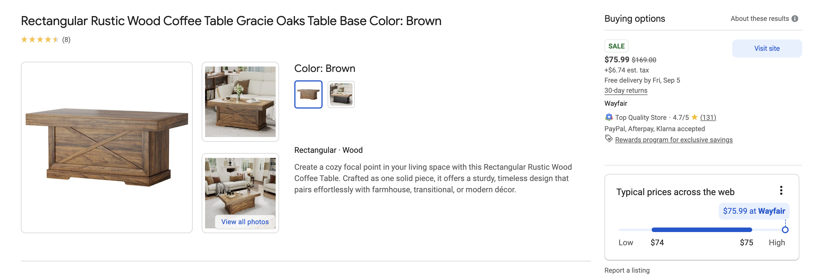Open the living room sofa photo thumbnail
The image size is (818, 278).
click(240, 102)
